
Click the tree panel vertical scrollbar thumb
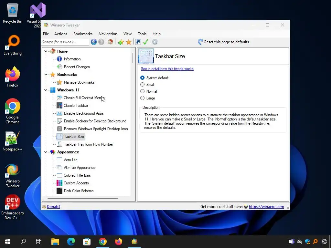click(x=133, y=58)
